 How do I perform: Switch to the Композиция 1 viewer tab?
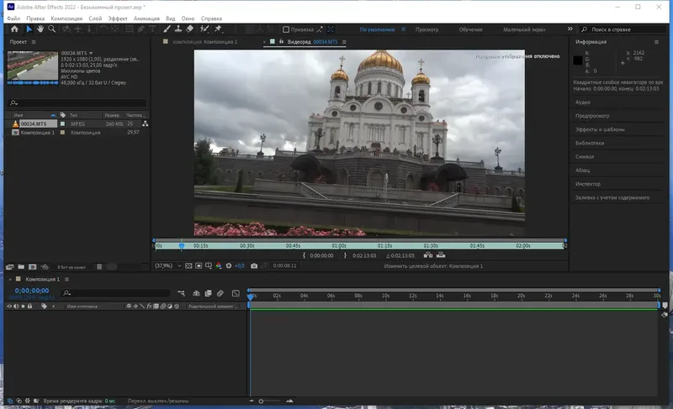(205, 41)
